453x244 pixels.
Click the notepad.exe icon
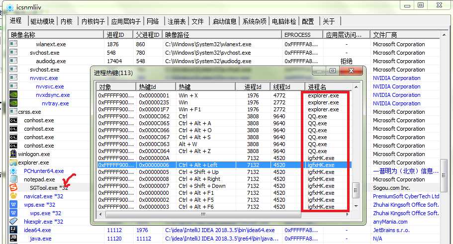(x=13, y=179)
